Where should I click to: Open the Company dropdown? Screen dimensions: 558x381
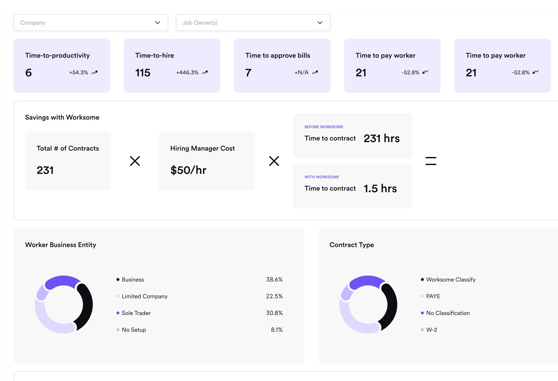[x=91, y=23]
